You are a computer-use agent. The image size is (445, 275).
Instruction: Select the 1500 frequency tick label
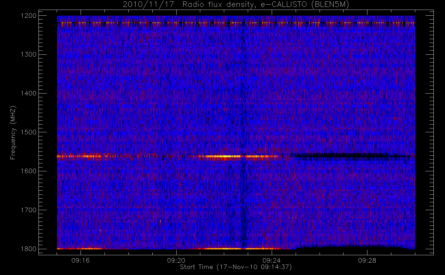29,132
